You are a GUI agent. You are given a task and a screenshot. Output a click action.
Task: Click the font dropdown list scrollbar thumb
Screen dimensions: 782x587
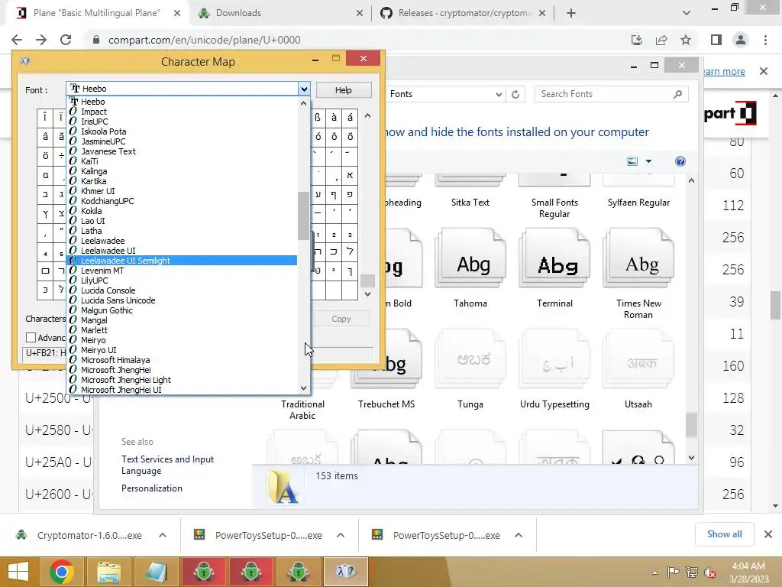(x=304, y=216)
